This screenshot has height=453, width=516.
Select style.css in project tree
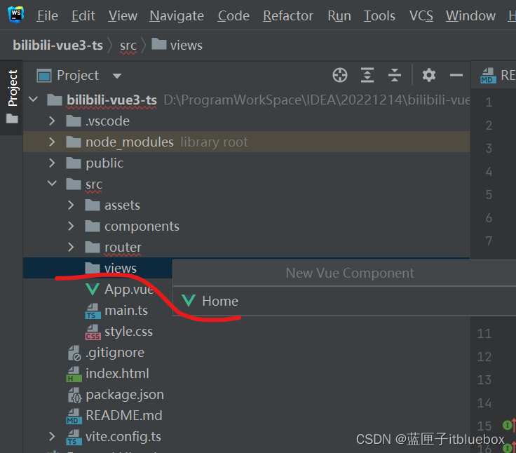pyautogui.click(x=128, y=332)
